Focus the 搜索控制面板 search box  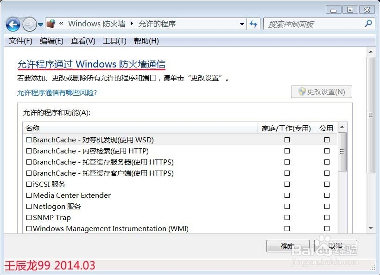coord(319,24)
